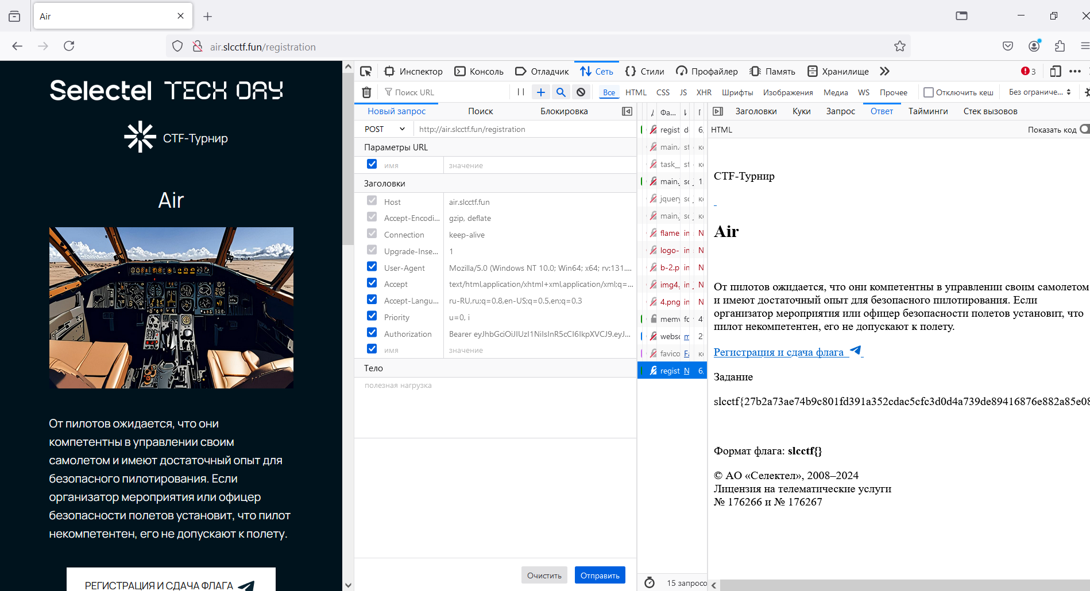Uncheck the Authorization header checkbox
The image size is (1090, 591).
tap(372, 333)
